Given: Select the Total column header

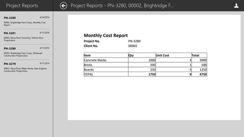Looking at the screenshot, I should click(x=200, y=55).
